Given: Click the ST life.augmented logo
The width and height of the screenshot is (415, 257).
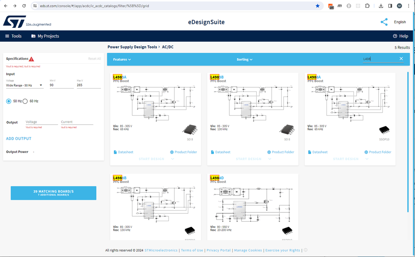Looking at the screenshot, I should coord(27,22).
